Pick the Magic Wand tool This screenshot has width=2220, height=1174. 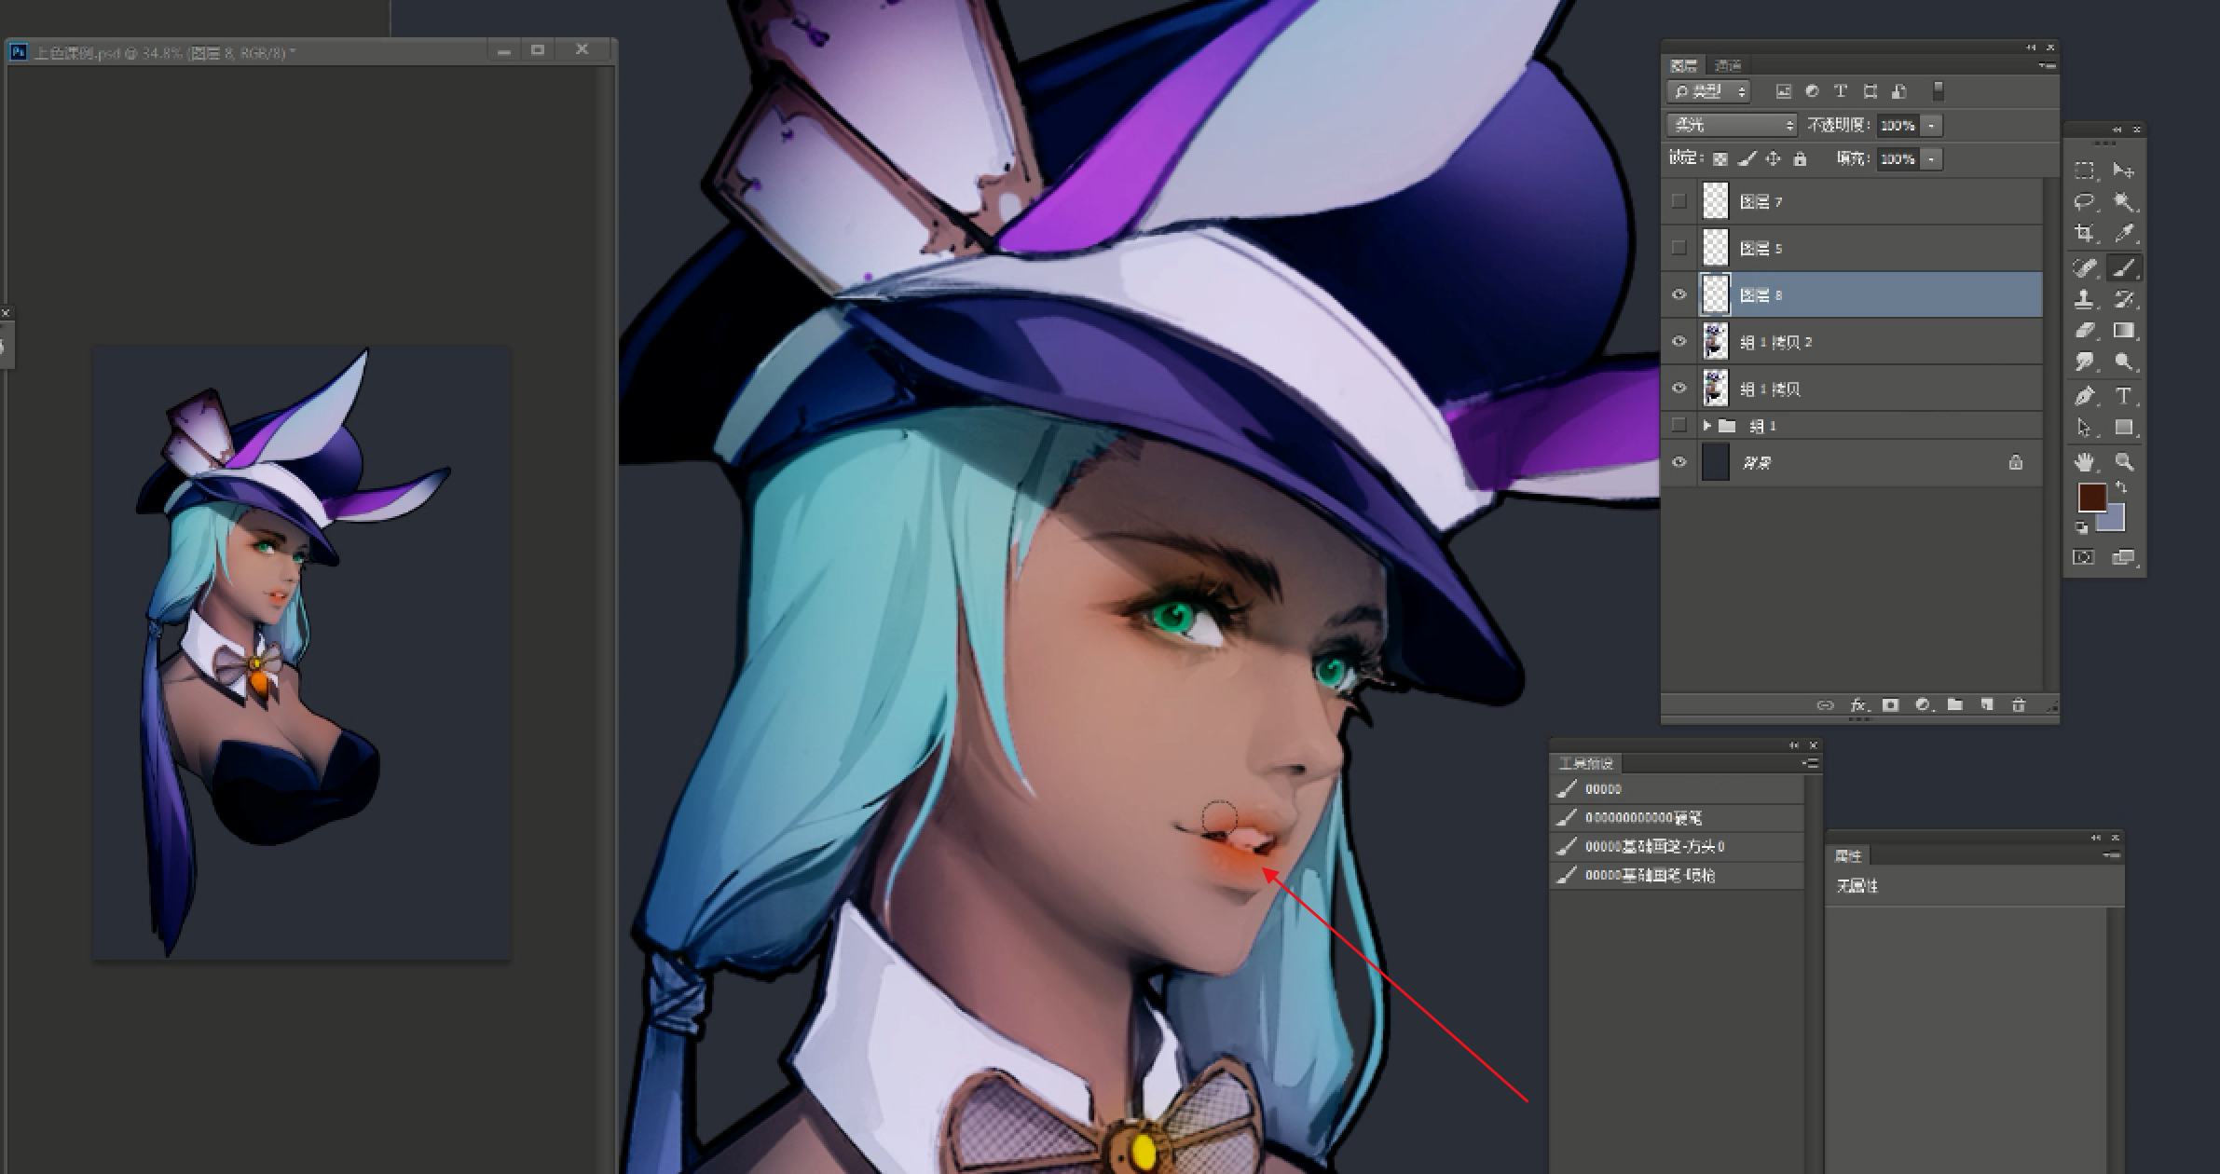click(2124, 202)
